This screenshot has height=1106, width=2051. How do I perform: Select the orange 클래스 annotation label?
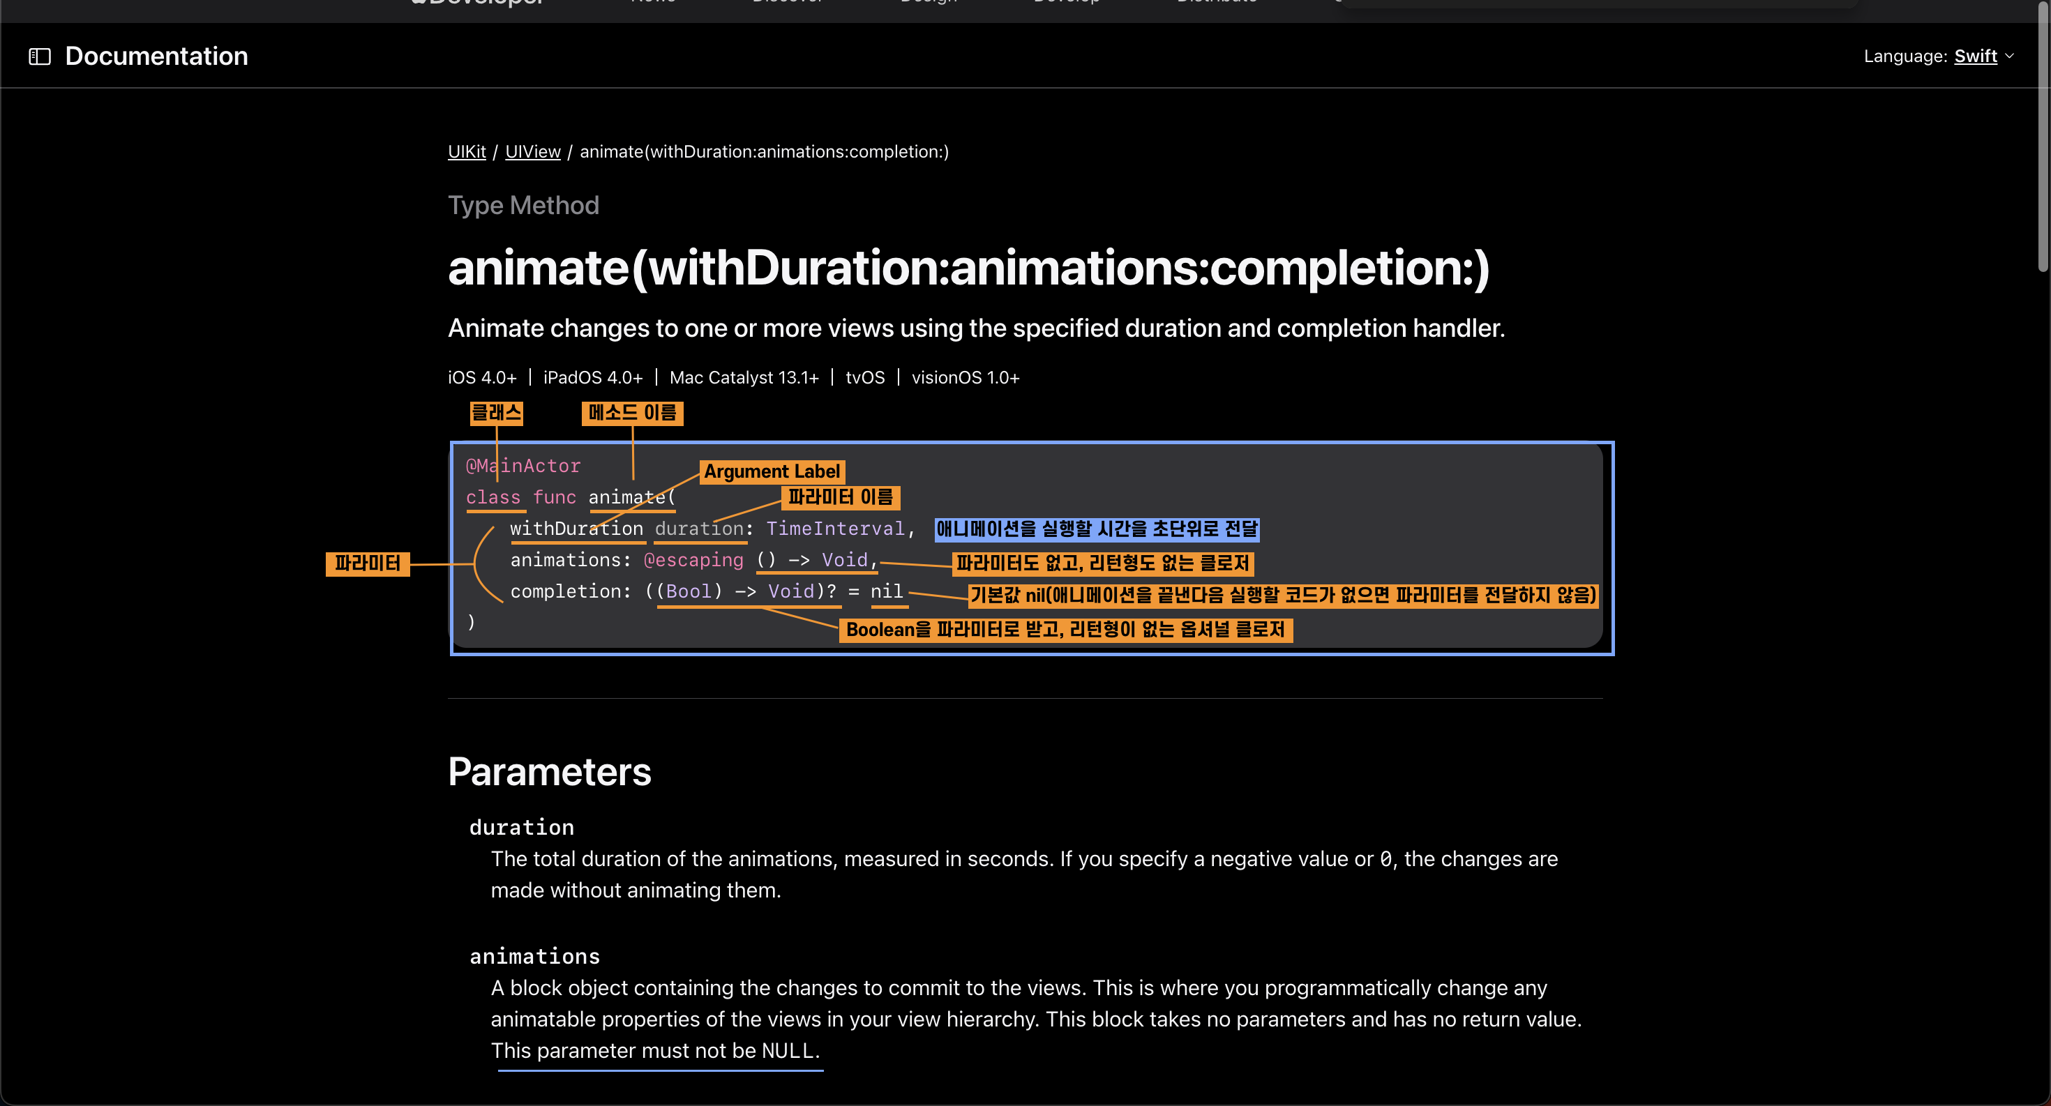496,413
